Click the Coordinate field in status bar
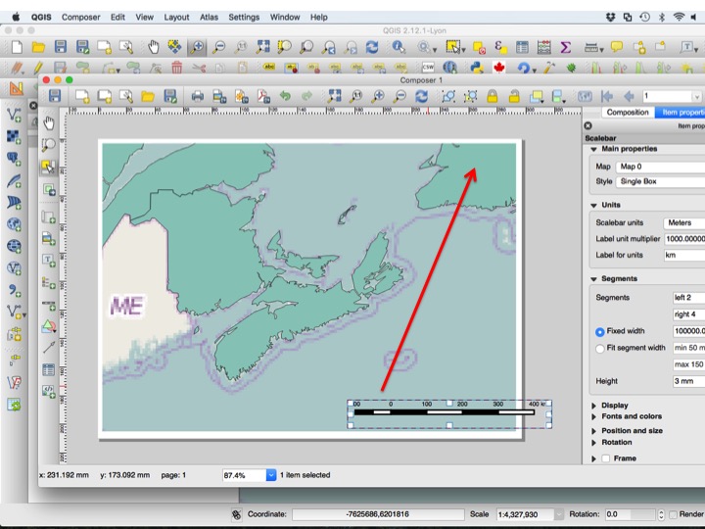 click(378, 514)
